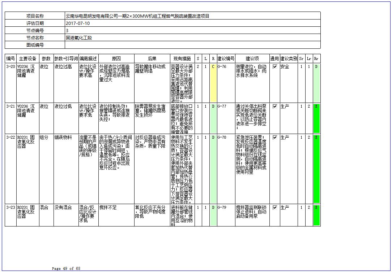Screen dimensions: 392x272
Task: Toggle the 通用 checkbox in row 3-21
Action: tap(275, 107)
